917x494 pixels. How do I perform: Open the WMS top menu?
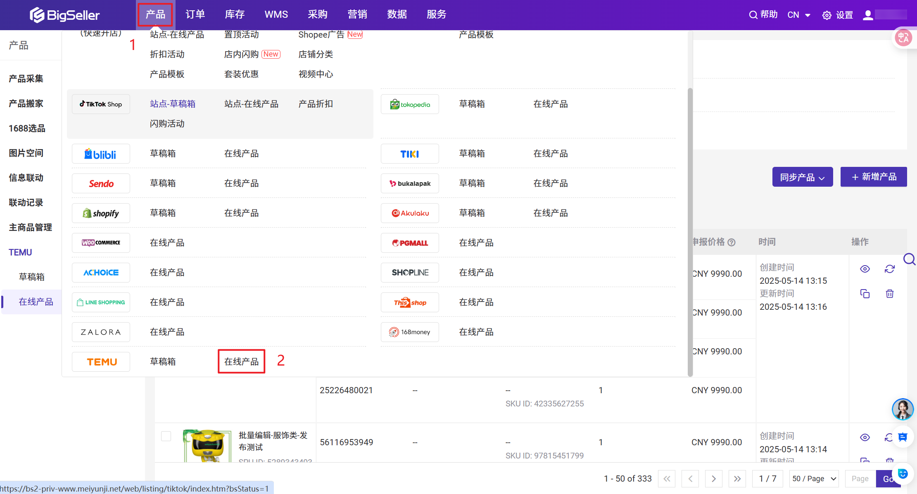point(276,14)
